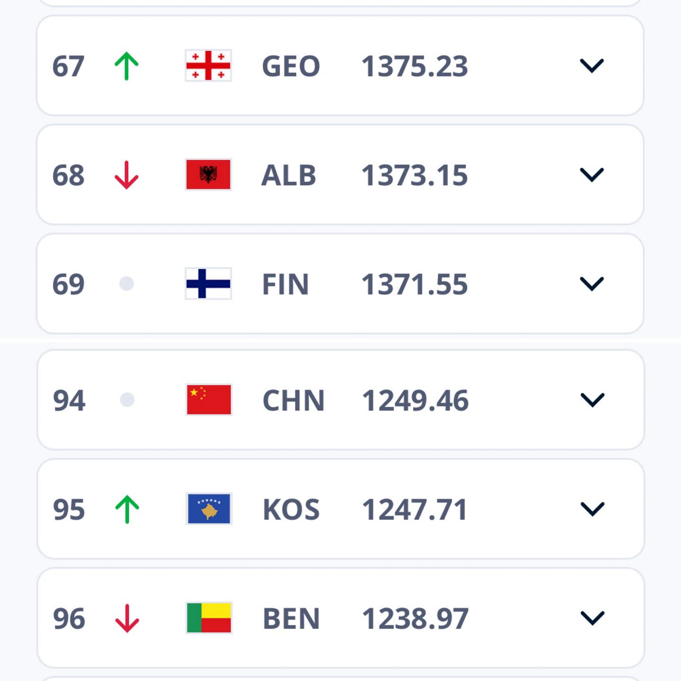681x681 pixels.
Task: Click the Albania flag icon
Action: (208, 175)
